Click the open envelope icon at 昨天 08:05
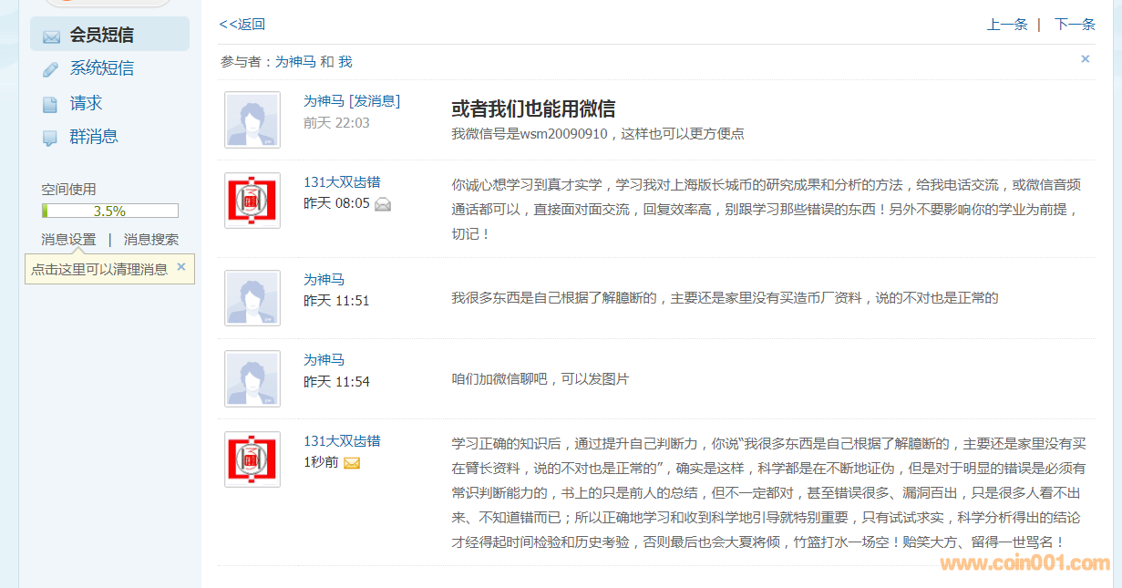Screen dimensions: 1122x588 coord(383,204)
